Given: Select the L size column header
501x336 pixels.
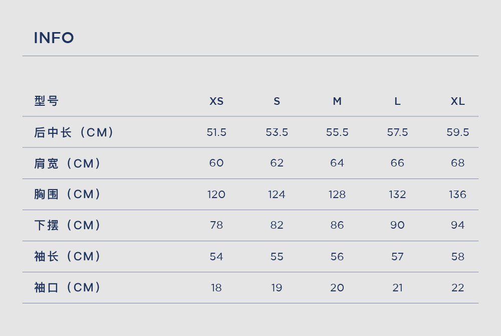Looking at the screenshot, I should click(397, 101).
